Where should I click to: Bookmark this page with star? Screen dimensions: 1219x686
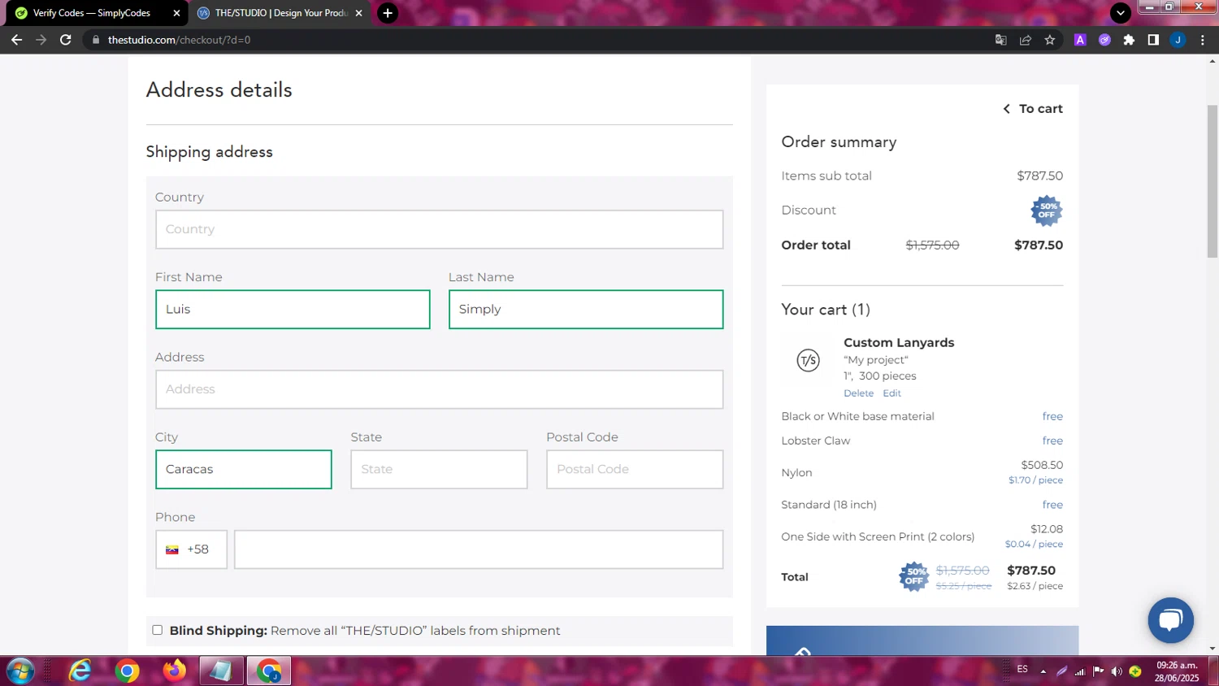(x=1050, y=40)
